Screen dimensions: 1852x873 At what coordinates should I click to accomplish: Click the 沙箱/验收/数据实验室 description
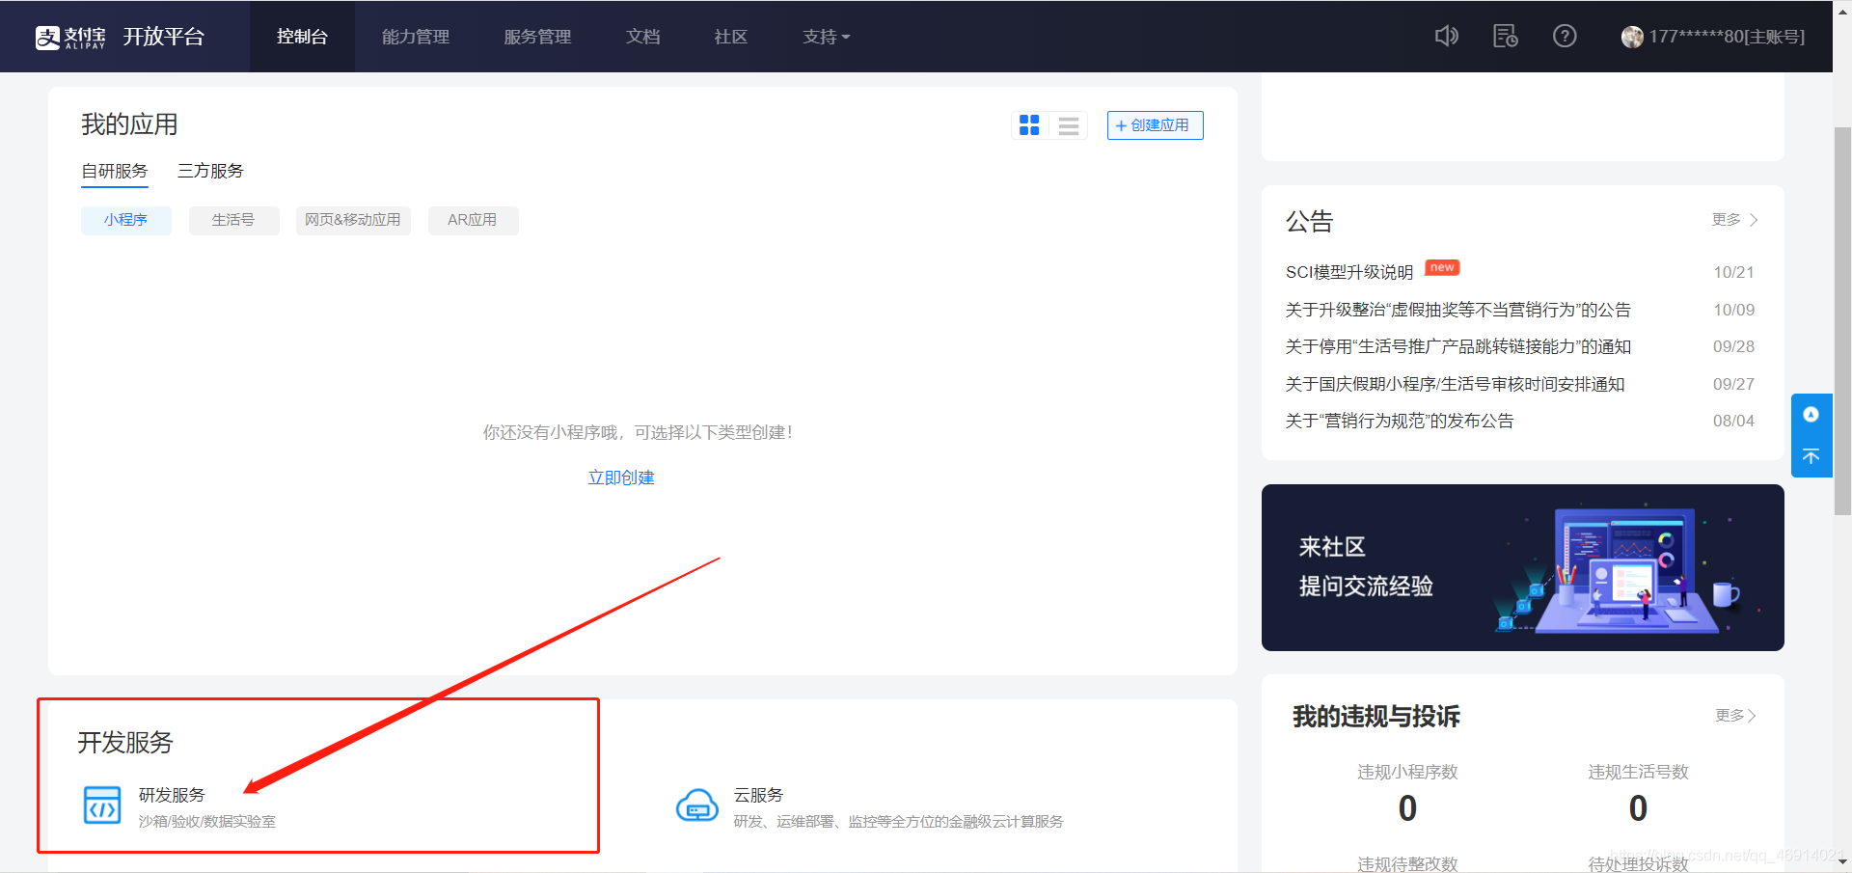tap(207, 821)
